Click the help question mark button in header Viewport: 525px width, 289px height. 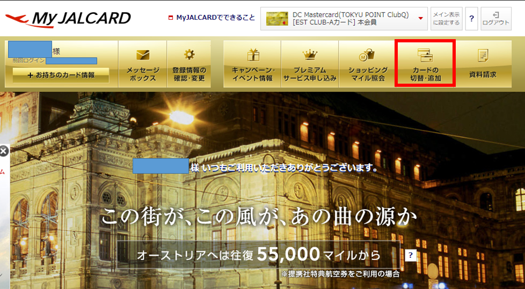point(471,19)
